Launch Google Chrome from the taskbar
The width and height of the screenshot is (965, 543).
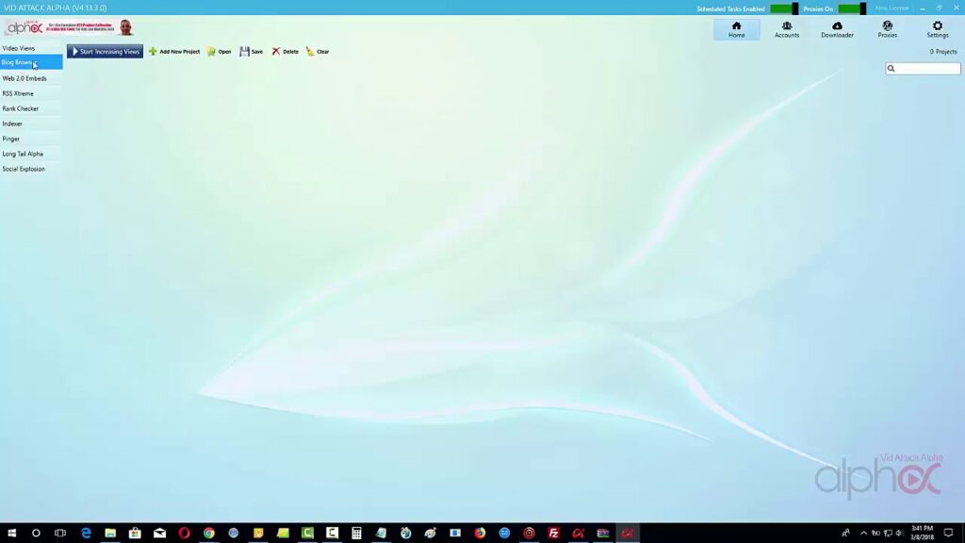click(208, 534)
